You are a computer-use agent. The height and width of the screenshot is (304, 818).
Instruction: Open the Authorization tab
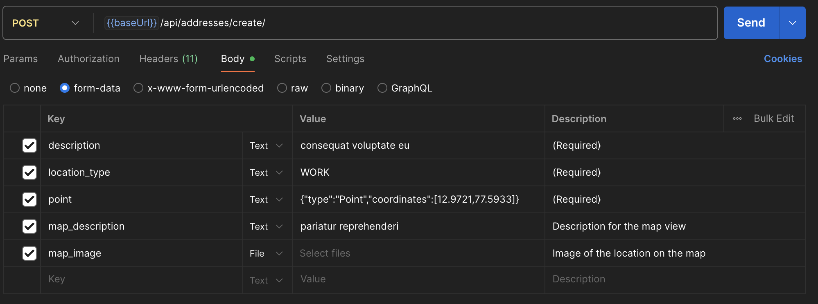point(88,59)
